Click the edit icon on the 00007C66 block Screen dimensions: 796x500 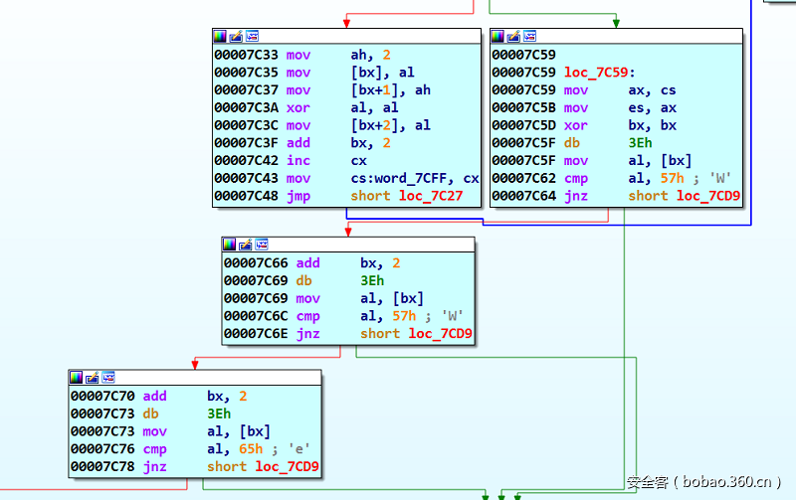(x=246, y=244)
